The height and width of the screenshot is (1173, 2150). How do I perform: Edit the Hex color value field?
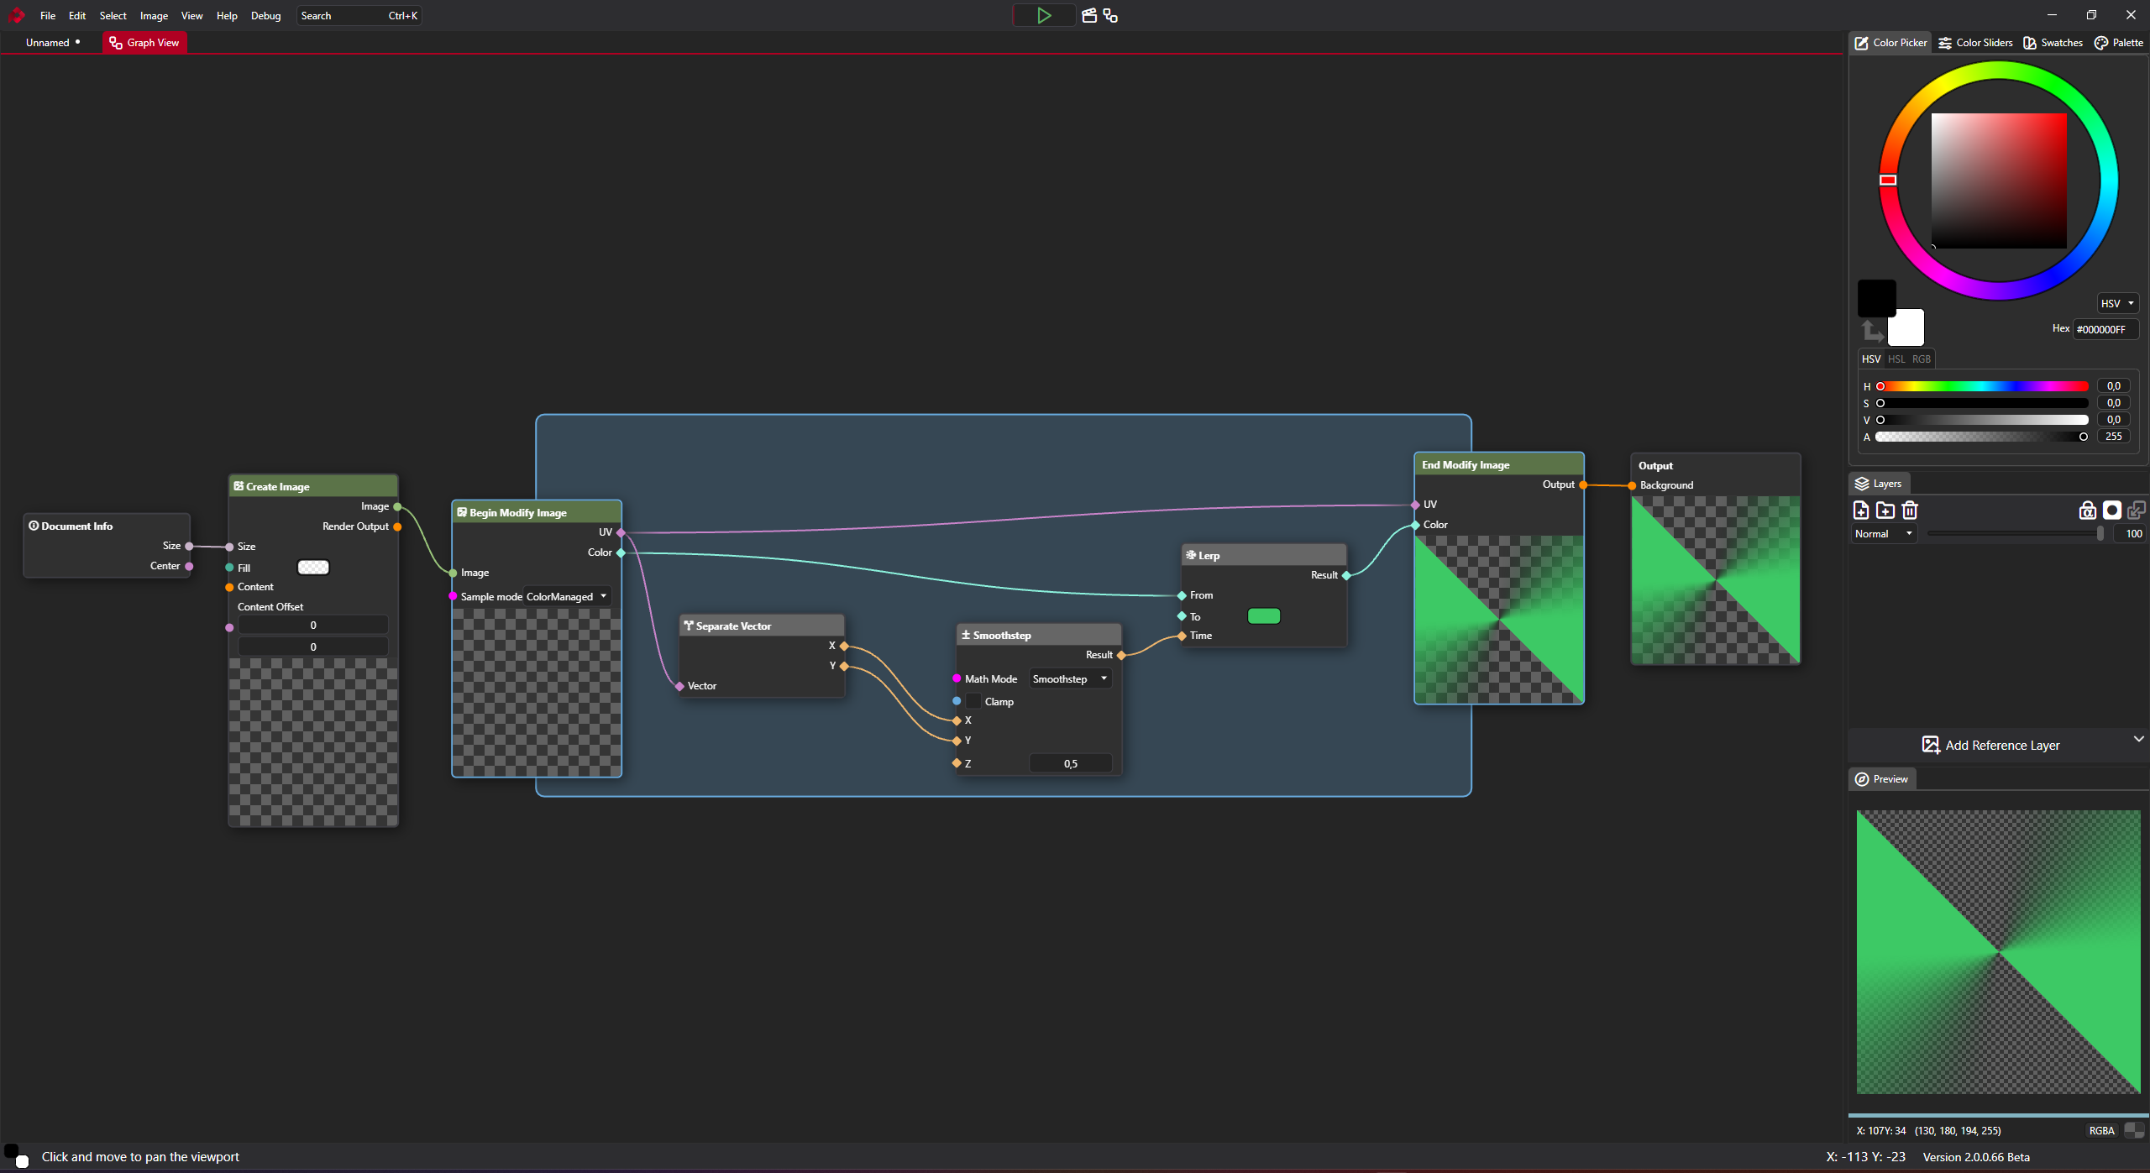pyautogui.click(x=2104, y=328)
